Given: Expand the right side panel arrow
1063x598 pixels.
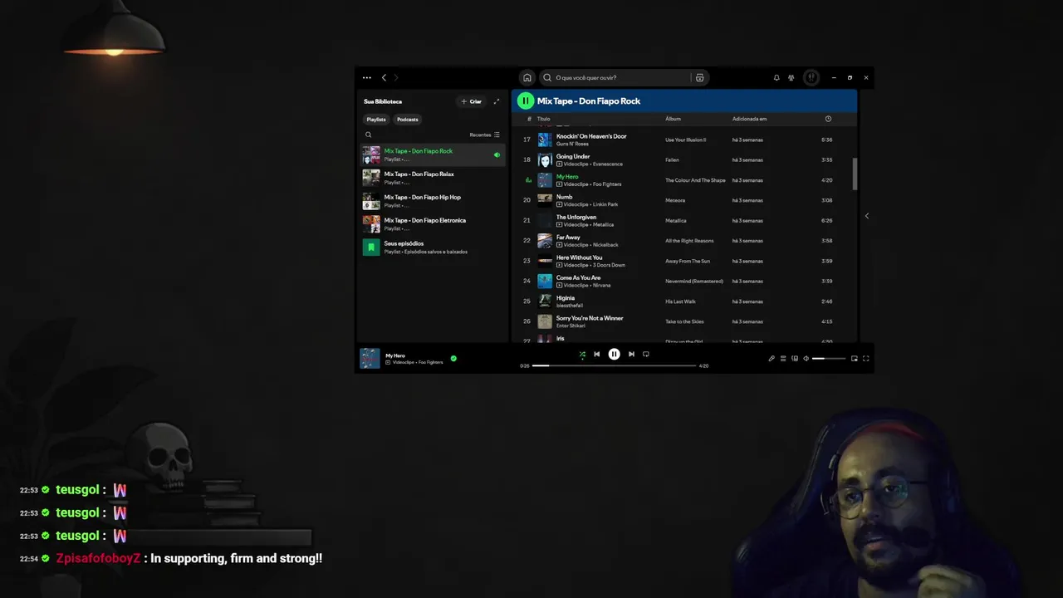Looking at the screenshot, I should coord(866,216).
